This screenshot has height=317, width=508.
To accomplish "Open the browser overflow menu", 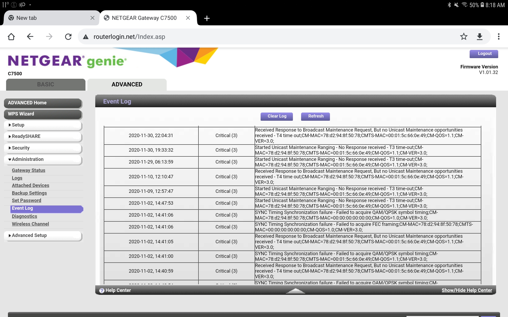I will pyautogui.click(x=499, y=36).
